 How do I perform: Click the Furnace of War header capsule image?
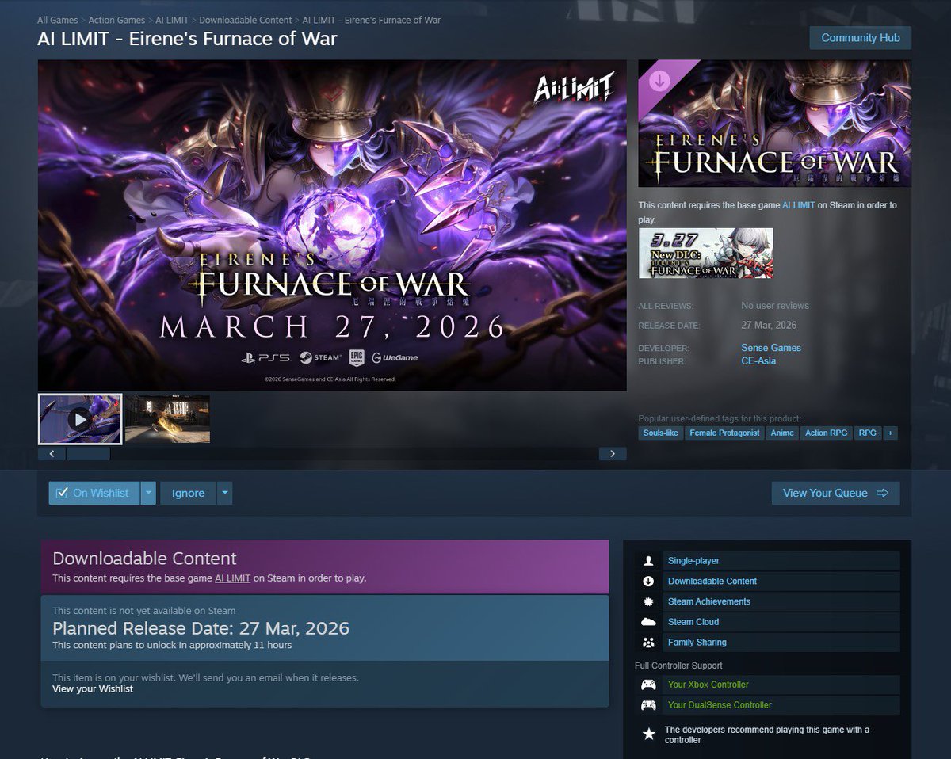point(775,124)
